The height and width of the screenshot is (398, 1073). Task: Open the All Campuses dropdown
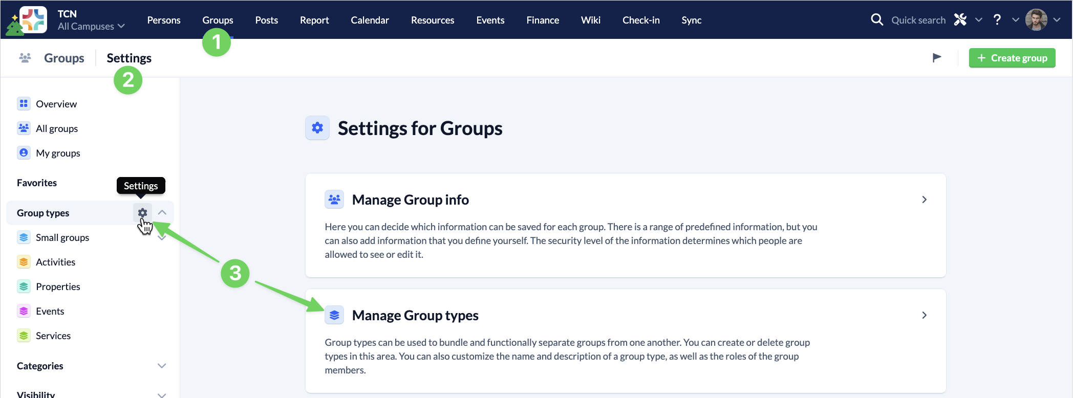coord(91,26)
